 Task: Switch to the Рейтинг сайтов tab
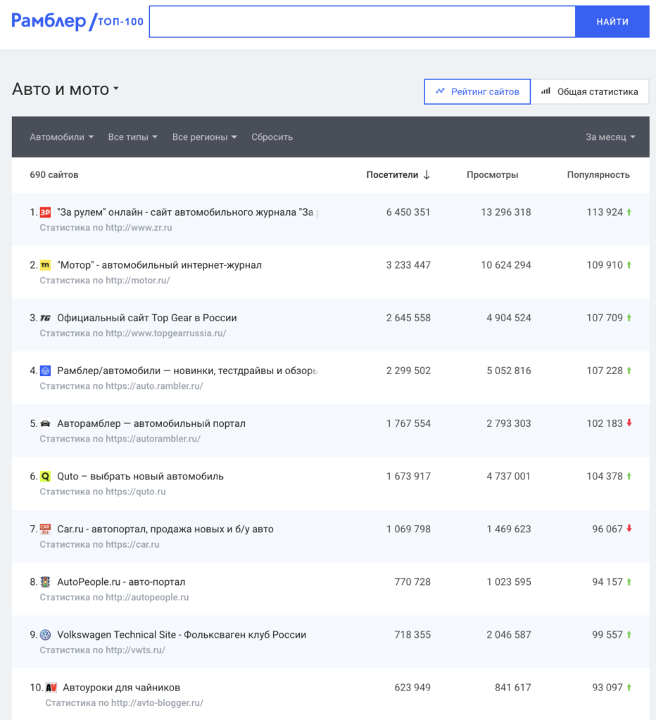[477, 92]
